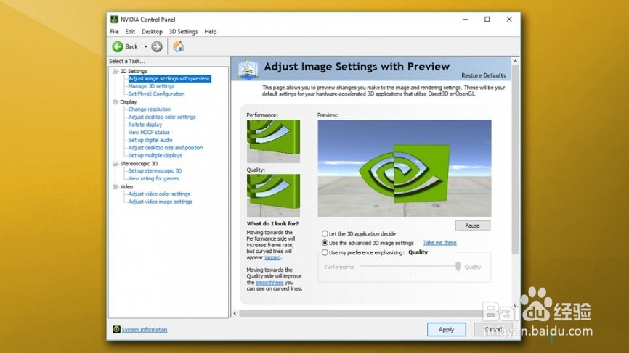Click the Quality sample thumbnail

tap(273, 195)
